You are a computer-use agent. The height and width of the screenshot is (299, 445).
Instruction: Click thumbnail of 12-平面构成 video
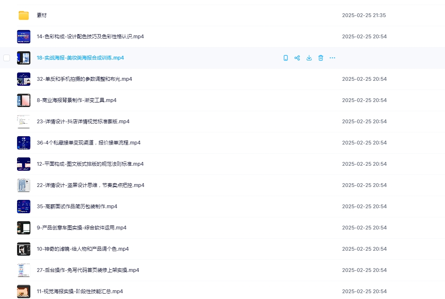click(24, 164)
